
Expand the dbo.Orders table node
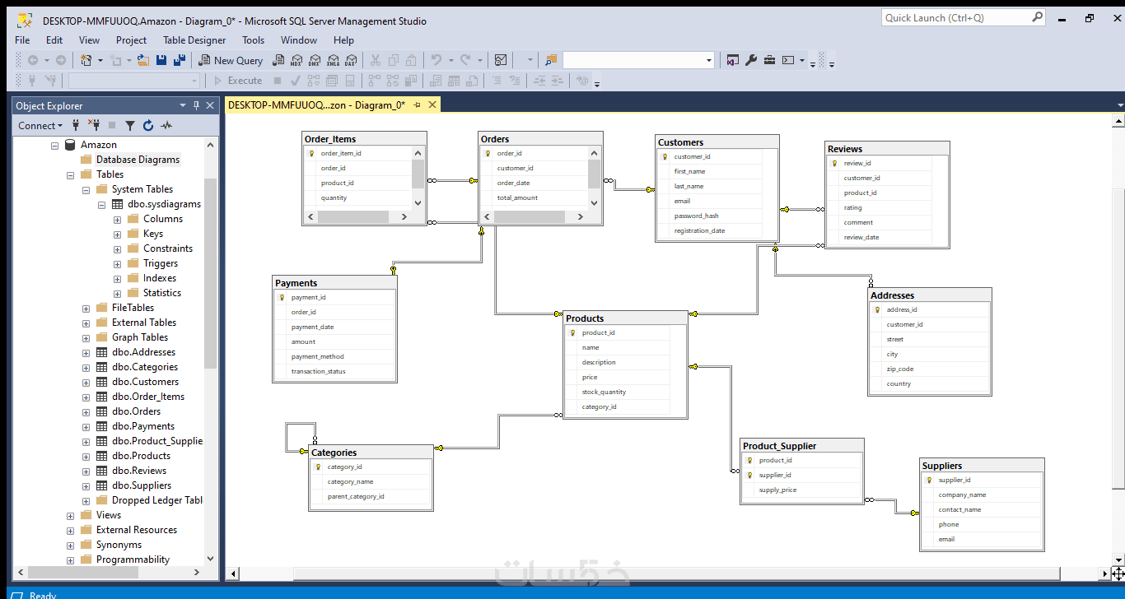point(86,412)
